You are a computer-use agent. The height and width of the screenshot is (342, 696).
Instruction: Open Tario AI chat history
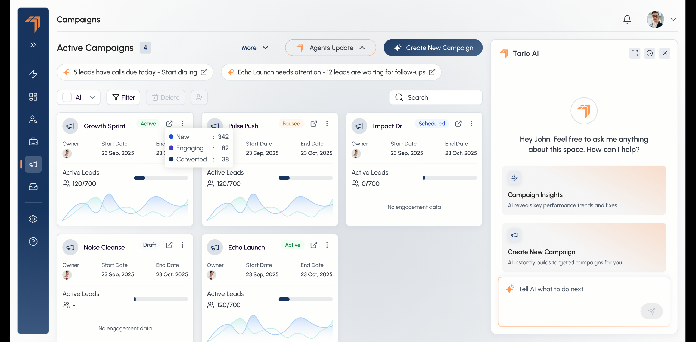650,53
